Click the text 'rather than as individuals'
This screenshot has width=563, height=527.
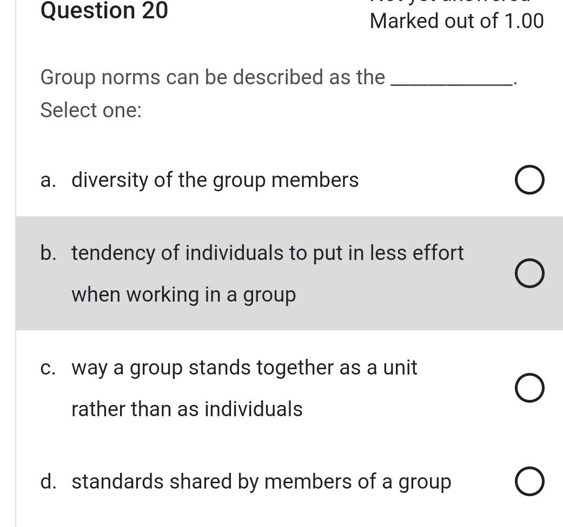coord(187,409)
